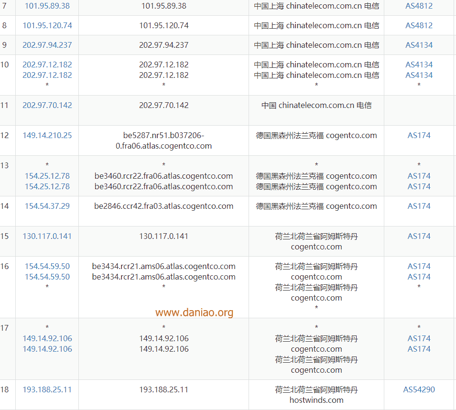
Task: Open the blue 202.97.94.237 IP link
Action: tap(47, 45)
